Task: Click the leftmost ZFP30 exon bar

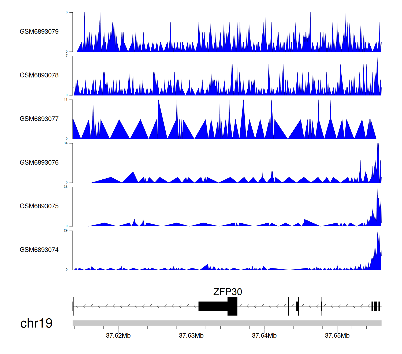Action: (73, 306)
